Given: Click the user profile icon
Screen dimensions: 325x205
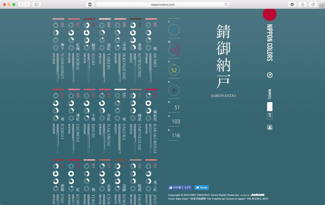Looking at the screenshot, I should pos(270,127).
